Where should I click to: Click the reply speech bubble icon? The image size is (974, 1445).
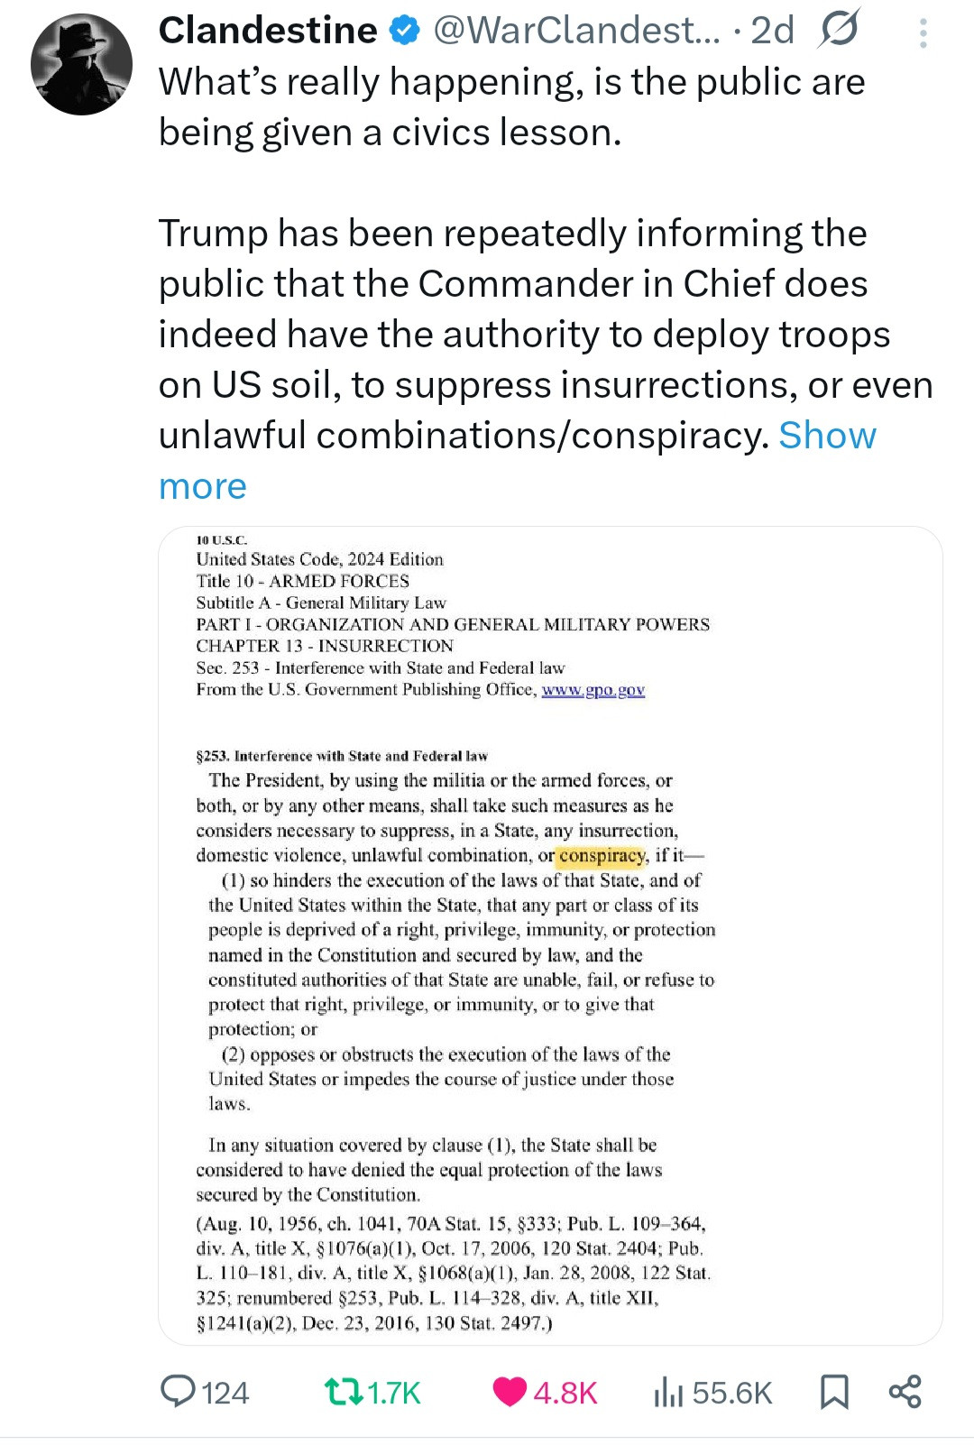pyautogui.click(x=177, y=1392)
